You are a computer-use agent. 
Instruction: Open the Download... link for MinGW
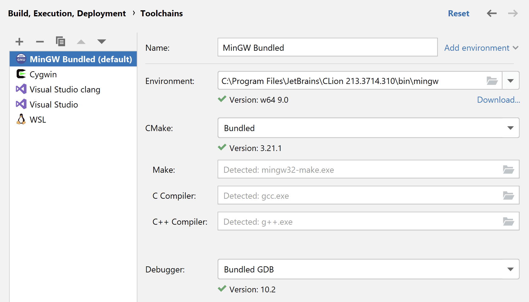(x=498, y=100)
